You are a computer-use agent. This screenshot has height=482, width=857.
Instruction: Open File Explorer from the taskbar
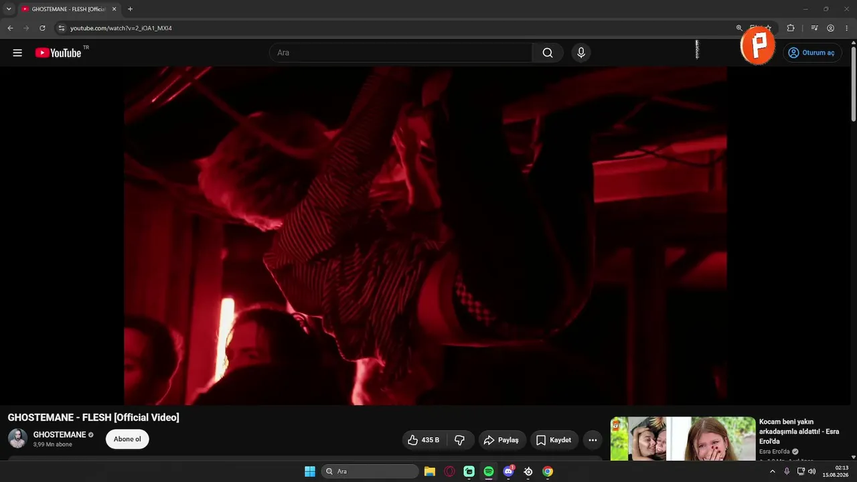430,471
